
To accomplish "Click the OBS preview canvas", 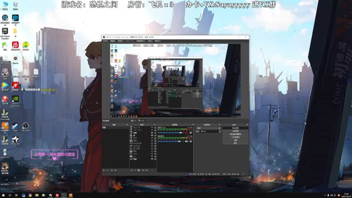I will [175, 81].
